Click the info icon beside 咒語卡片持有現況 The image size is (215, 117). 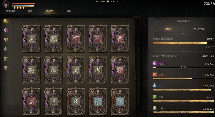point(175,56)
